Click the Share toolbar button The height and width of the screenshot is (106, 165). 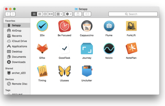(x=78, y=14)
